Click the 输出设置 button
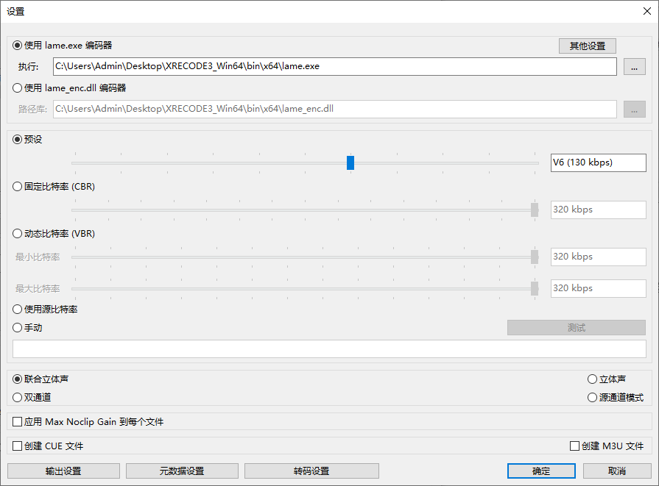Image resolution: width=659 pixels, height=486 pixels. pyautogui.click(x=63, y=471)
